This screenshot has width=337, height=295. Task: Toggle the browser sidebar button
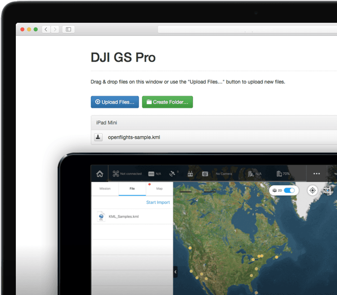click(x=68, y=29)
